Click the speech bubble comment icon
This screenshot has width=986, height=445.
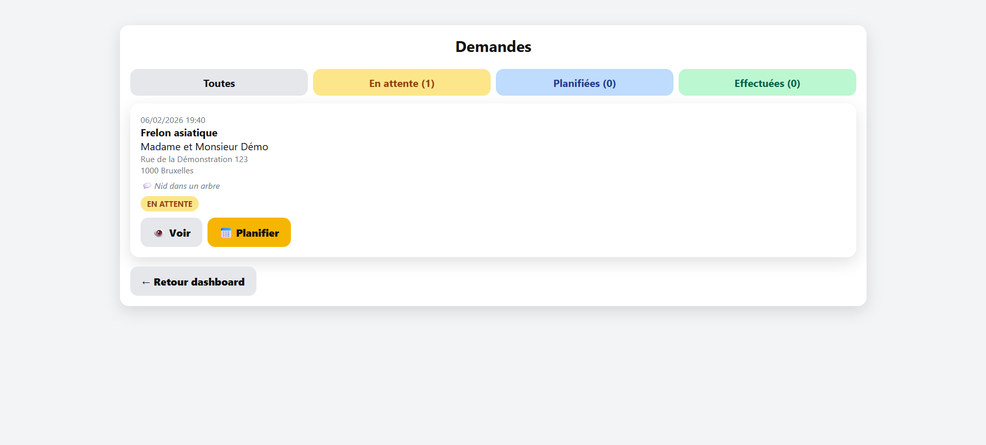147,186
